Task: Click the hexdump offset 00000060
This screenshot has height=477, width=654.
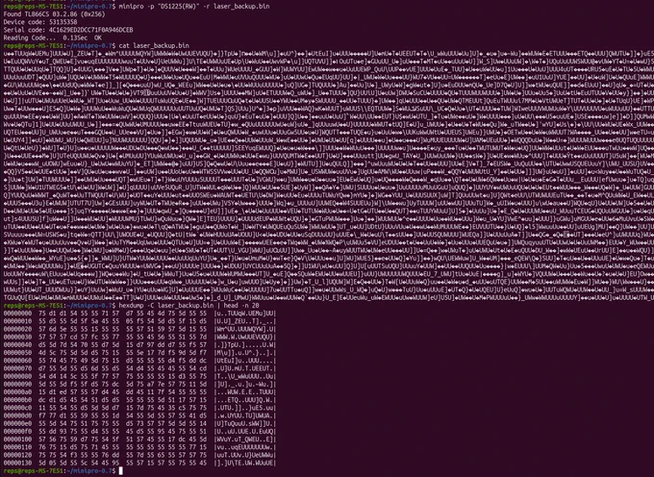Action: (x=17, y=361)
